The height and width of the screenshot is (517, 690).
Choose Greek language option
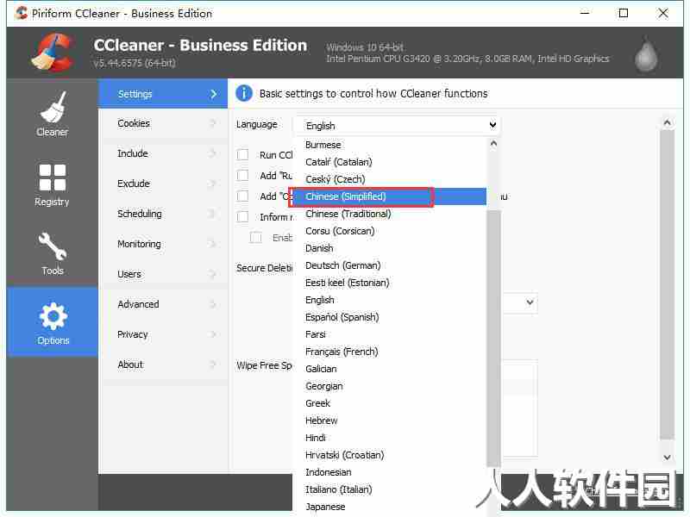[390, 403]
